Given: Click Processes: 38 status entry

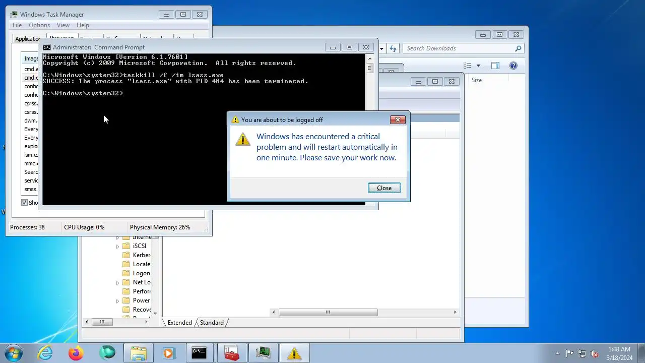Looking at the screenshot, I should (27, 227).
